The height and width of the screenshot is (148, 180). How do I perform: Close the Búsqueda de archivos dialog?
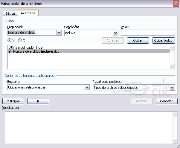pyautogui.click(x=176, y=4)
